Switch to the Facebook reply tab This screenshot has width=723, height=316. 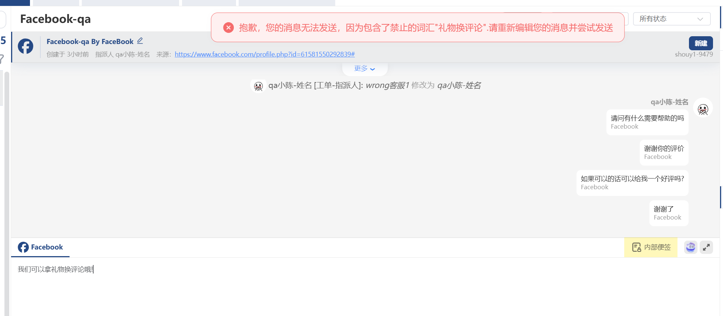[x=40, y=247]
